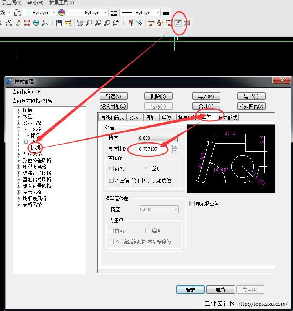293x311 pixels.
Task: Select the zoom magnifier tool
Action: (x=89, y=23)
